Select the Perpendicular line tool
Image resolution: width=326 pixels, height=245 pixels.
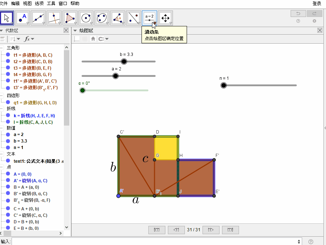coord(54,18)
